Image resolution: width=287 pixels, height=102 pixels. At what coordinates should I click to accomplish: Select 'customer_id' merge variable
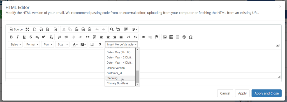[120, 73]
